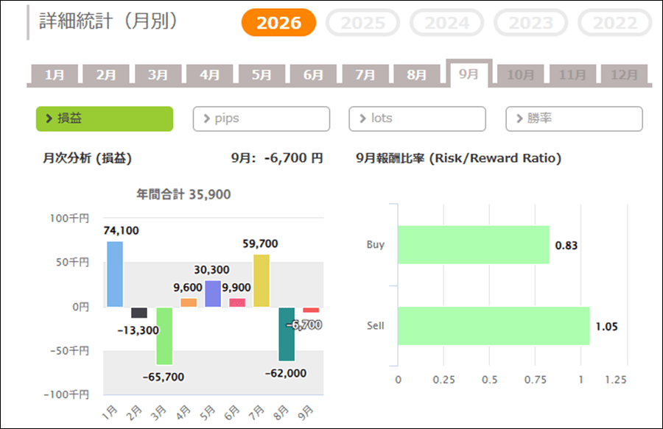
Task: Select the 2025 year button
Action: tap(362, 23)
